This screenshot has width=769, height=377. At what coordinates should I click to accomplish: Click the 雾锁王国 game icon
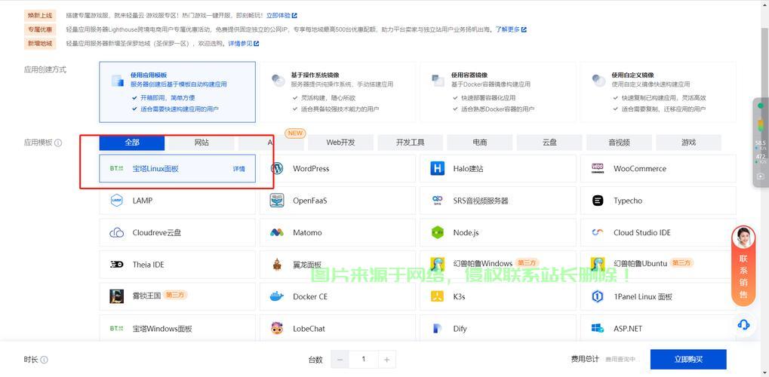[117, 296]
